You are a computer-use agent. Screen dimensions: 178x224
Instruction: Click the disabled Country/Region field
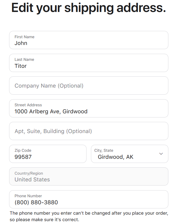coord(89,176)
